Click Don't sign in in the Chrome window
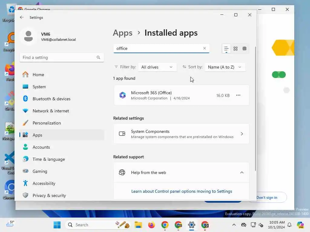The image size is (310, 232). (267, 198)
